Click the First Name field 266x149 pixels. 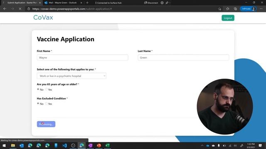click(82, 58)
